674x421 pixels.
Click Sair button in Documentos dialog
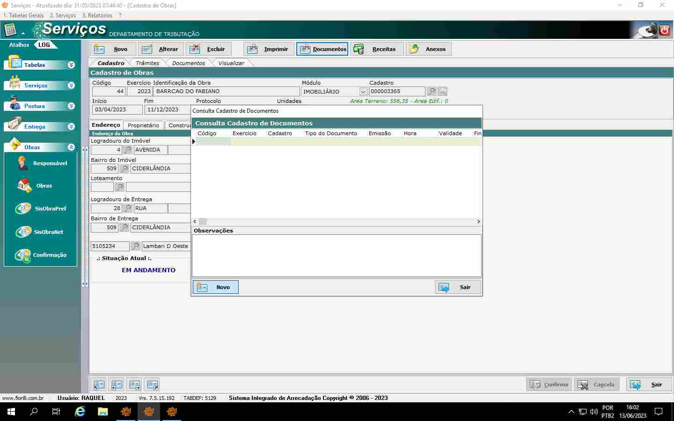point(457,287)
